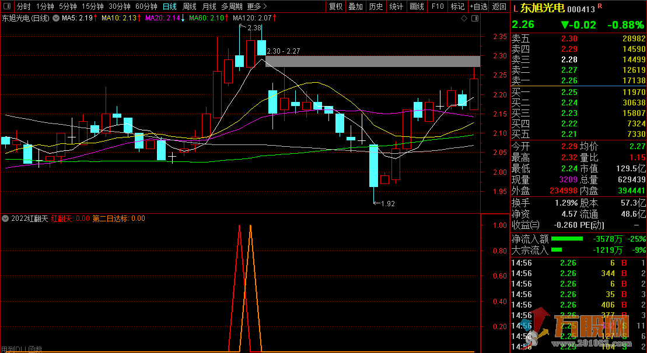Image resolution: width=647 pixels, height=353 pixels.
Task: Click the percent change -0.88%
Action: pos(625,24)
